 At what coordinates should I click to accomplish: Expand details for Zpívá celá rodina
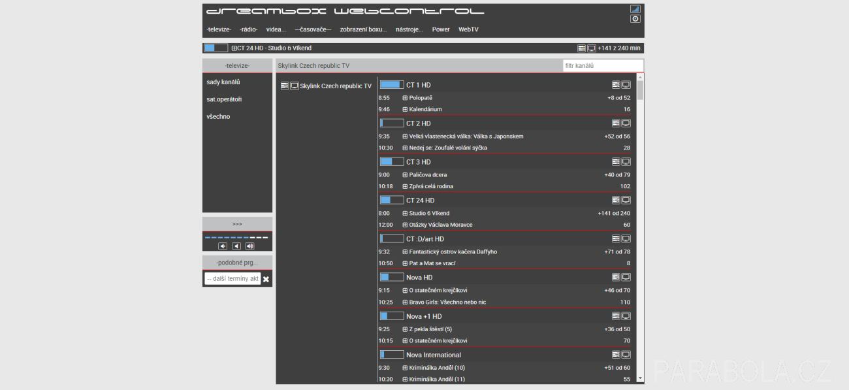[405, 187]
